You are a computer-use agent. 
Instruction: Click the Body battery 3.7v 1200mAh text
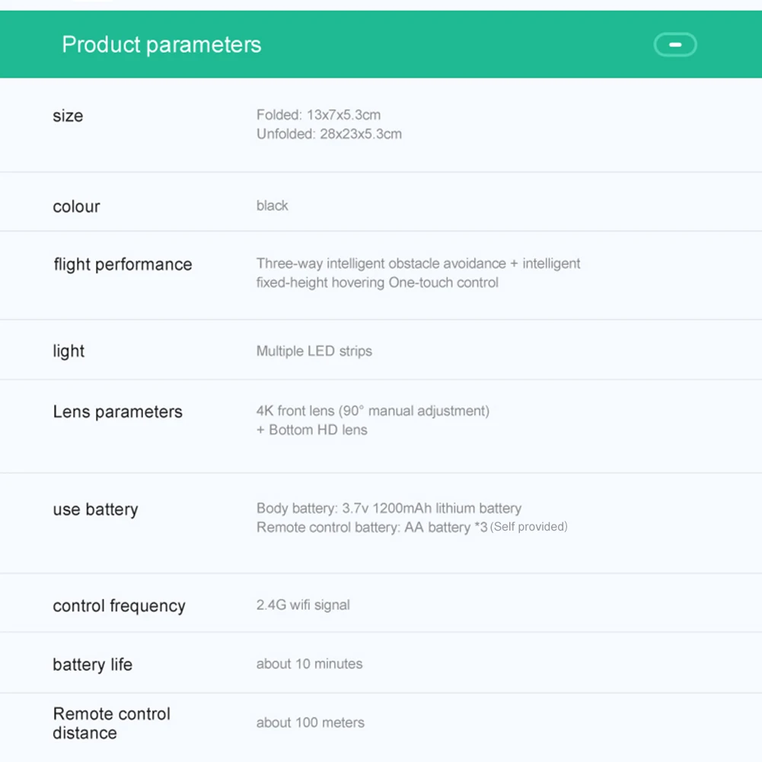tap(388, 508)
